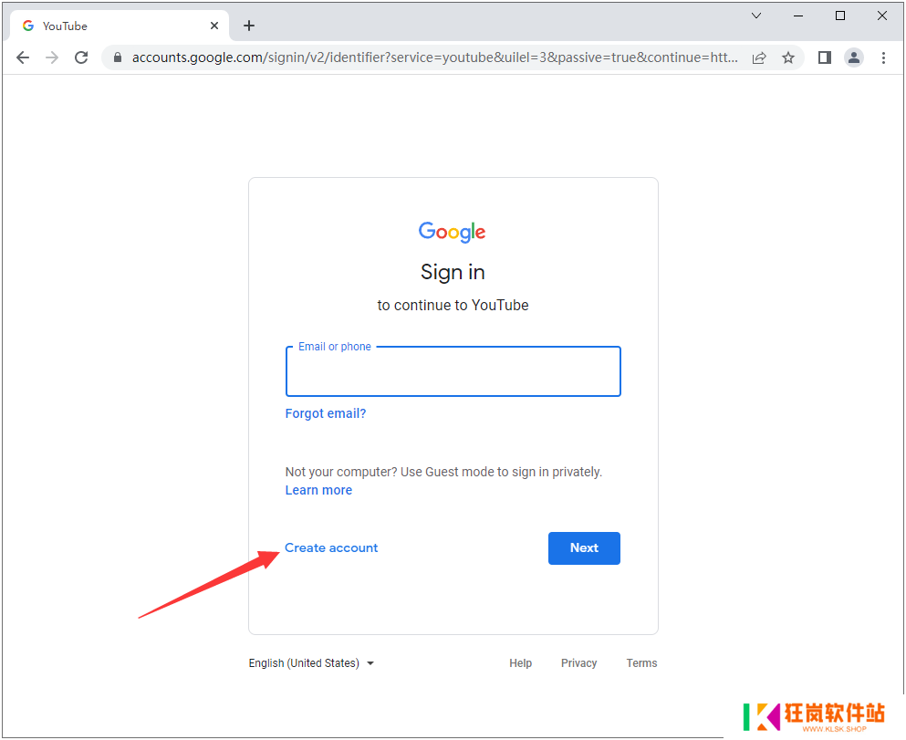The image size is (906, 740).
Task: Share this page via share icon
Action: 759,57
